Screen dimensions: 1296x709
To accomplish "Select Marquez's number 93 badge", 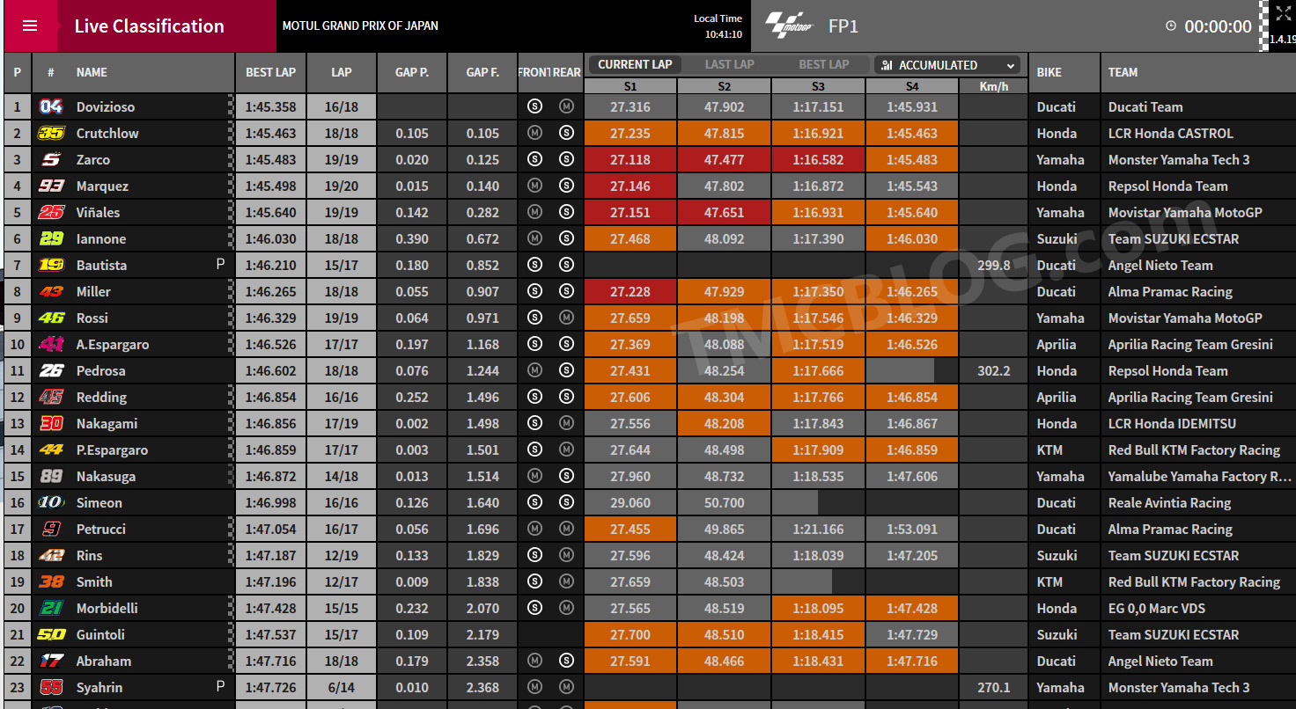I will click(x=51, y=186).
